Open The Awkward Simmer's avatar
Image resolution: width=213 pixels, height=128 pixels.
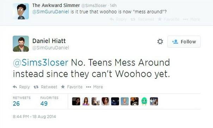point(21,11)
